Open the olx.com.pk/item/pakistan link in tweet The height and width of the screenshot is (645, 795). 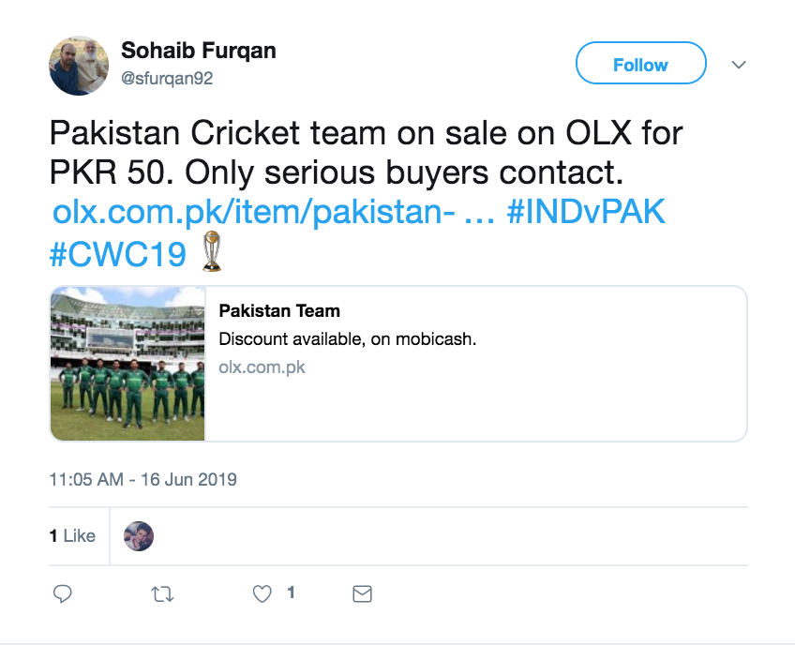click(253, 212)
